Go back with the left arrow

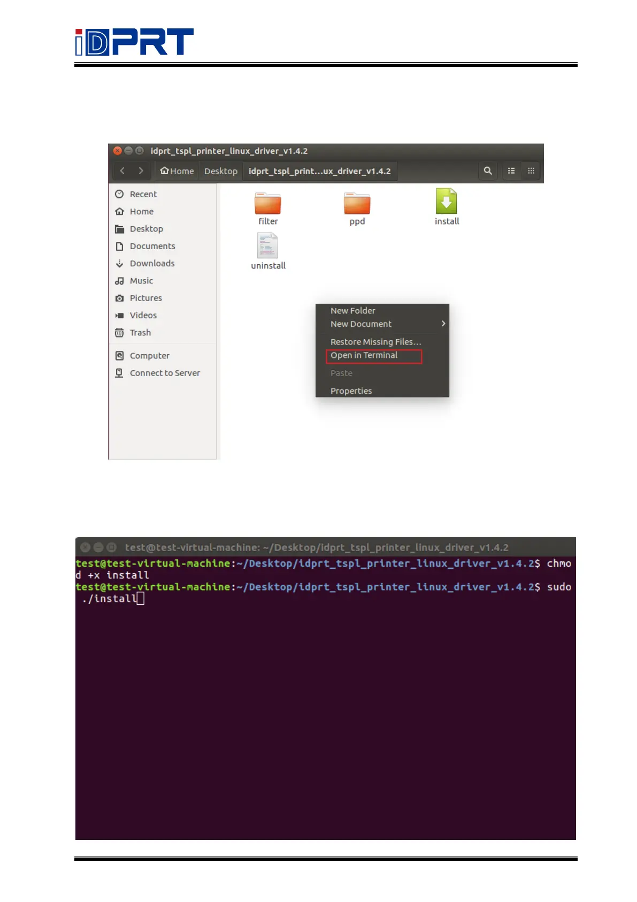(x=122, y=171)
